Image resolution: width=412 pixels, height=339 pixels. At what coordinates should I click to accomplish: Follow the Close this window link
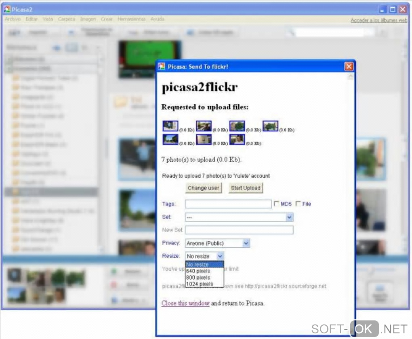pos(185,303)
